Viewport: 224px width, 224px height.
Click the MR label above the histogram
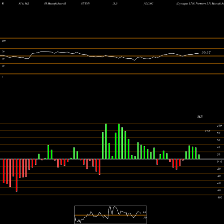200,116
